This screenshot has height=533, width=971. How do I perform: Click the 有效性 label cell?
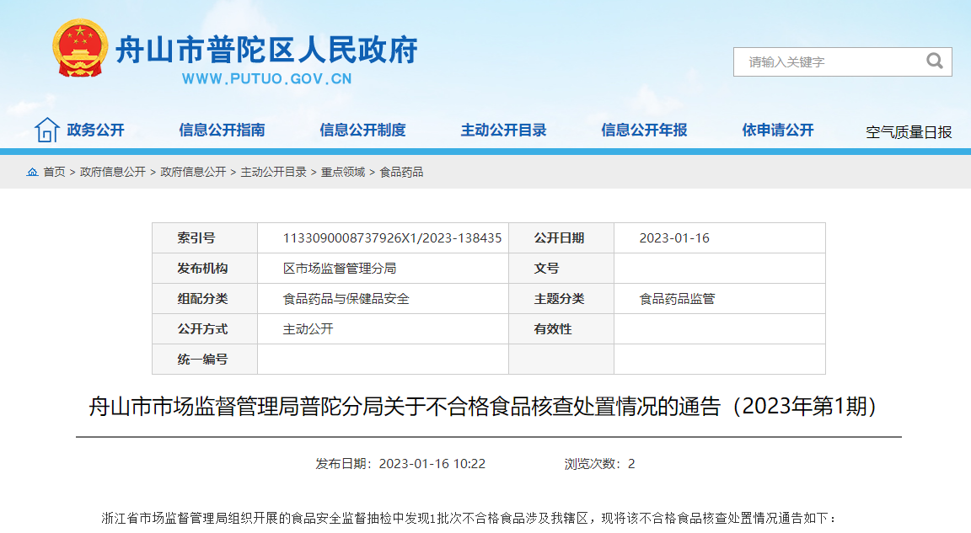561,329
